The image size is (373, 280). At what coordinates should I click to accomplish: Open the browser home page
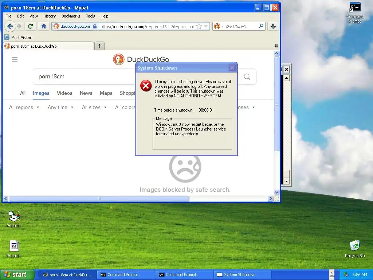pos(44,26)
